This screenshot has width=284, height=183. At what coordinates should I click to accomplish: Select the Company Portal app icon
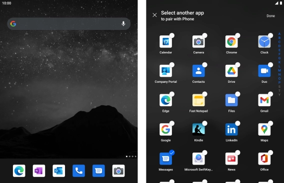pyautogui.click(x=165, y=71)
